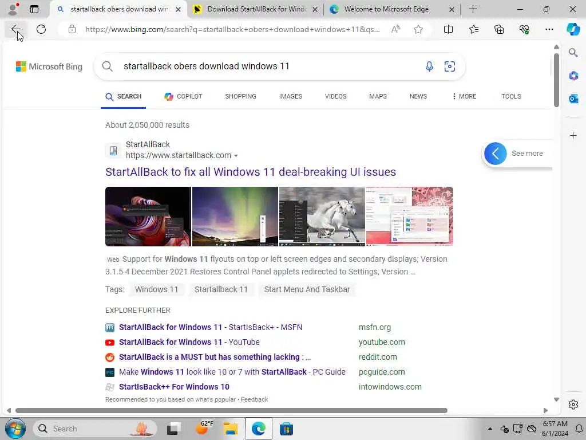Open the aurora wallpaper thumbnail

pyautogui.click(x=235, y=216)
